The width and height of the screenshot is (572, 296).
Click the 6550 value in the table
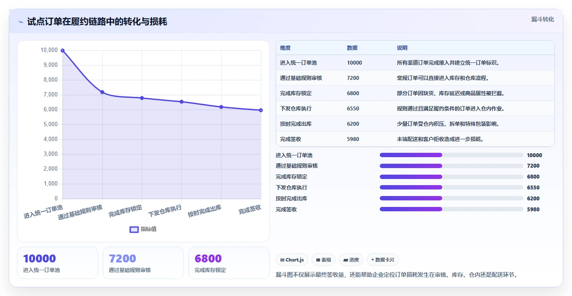coord(353,109)
